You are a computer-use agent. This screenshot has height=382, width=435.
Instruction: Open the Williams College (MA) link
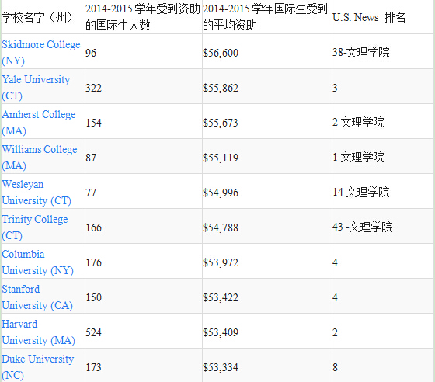tap(40, 158)
